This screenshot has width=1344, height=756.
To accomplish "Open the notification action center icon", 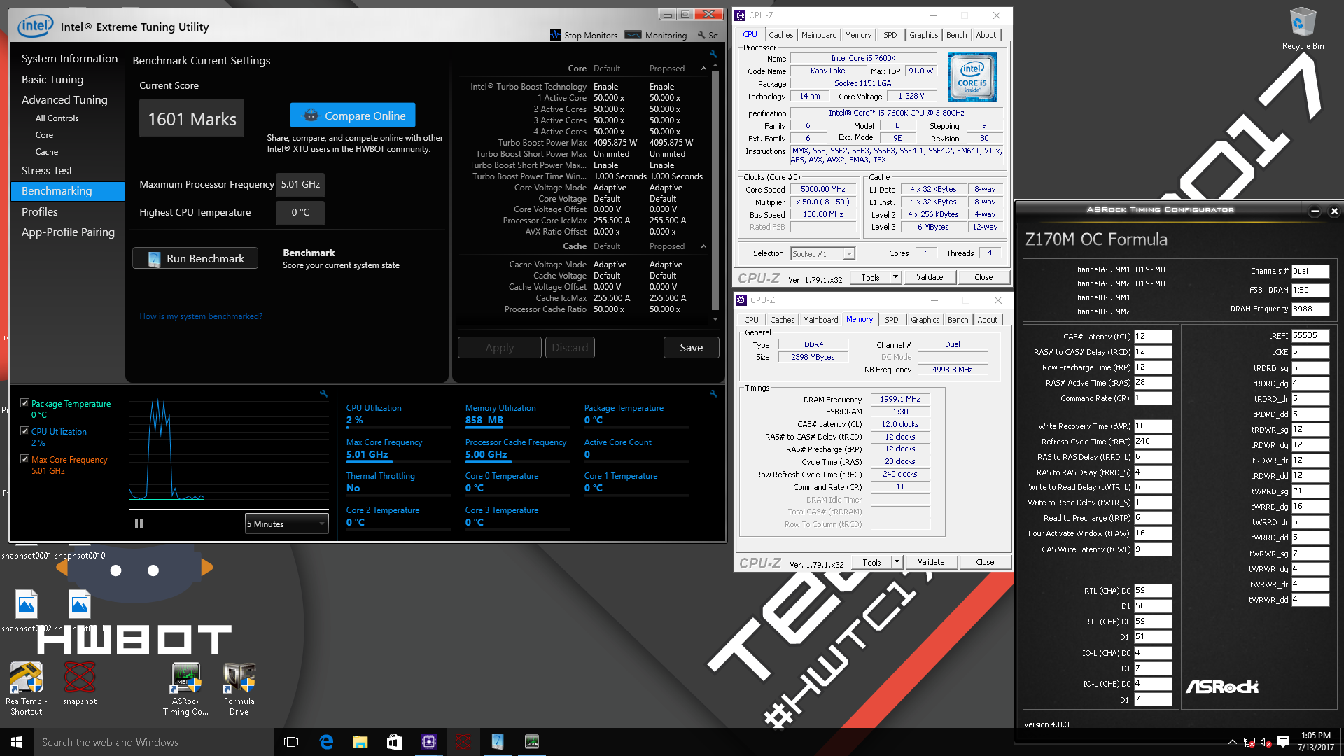I will [1283, 742].
